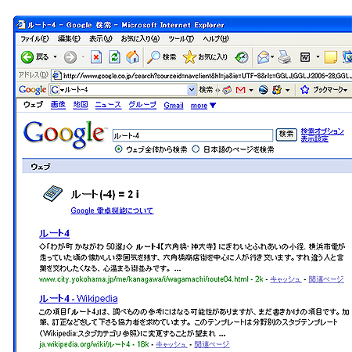Click the calculator icon beside result
The height and width of the screenshot is (352, 352).
[x=52, y=193]
